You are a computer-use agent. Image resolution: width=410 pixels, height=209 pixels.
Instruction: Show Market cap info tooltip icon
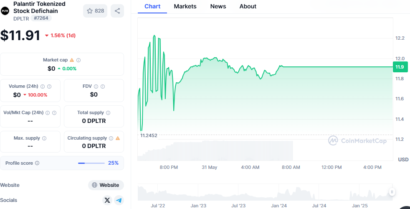[78, 60]
